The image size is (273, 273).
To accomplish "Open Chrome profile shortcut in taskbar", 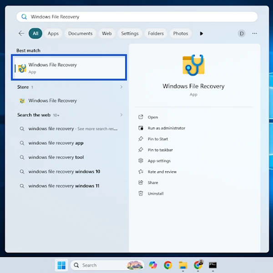I will coord(198,265).
